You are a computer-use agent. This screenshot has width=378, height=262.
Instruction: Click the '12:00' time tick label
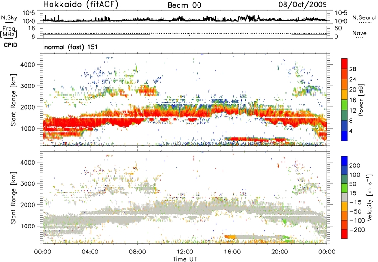[x=185, y=252]
